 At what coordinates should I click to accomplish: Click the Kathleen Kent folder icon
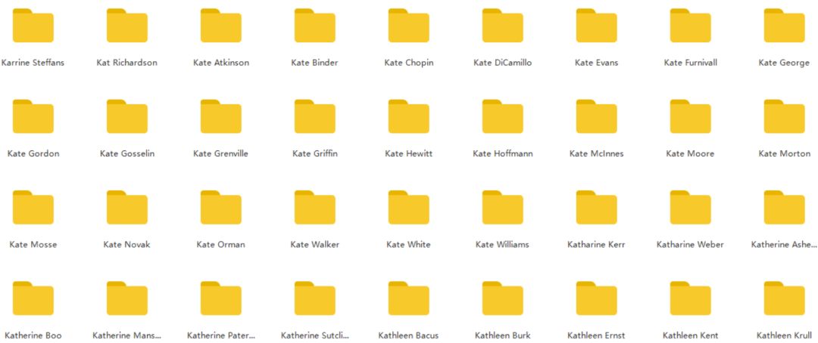point(690,298)
